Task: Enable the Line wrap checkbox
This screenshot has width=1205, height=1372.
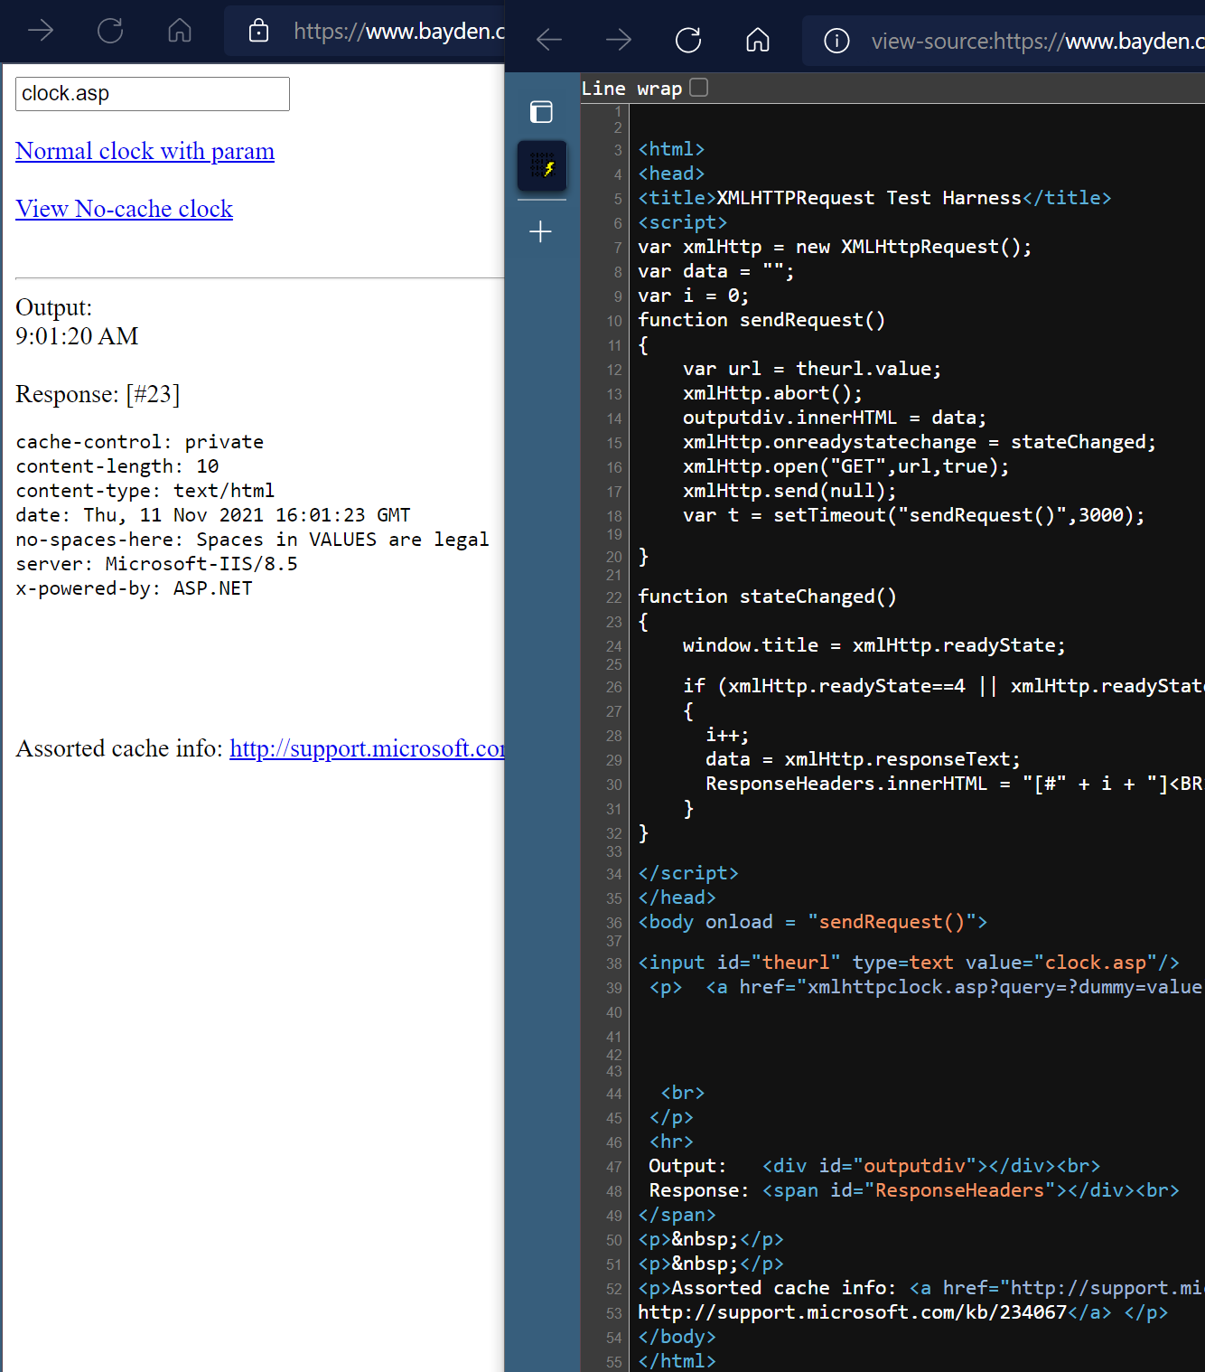Action: click(698, 88)
